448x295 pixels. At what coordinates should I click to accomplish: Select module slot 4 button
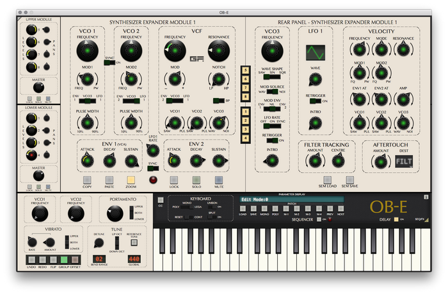[245, 138]
